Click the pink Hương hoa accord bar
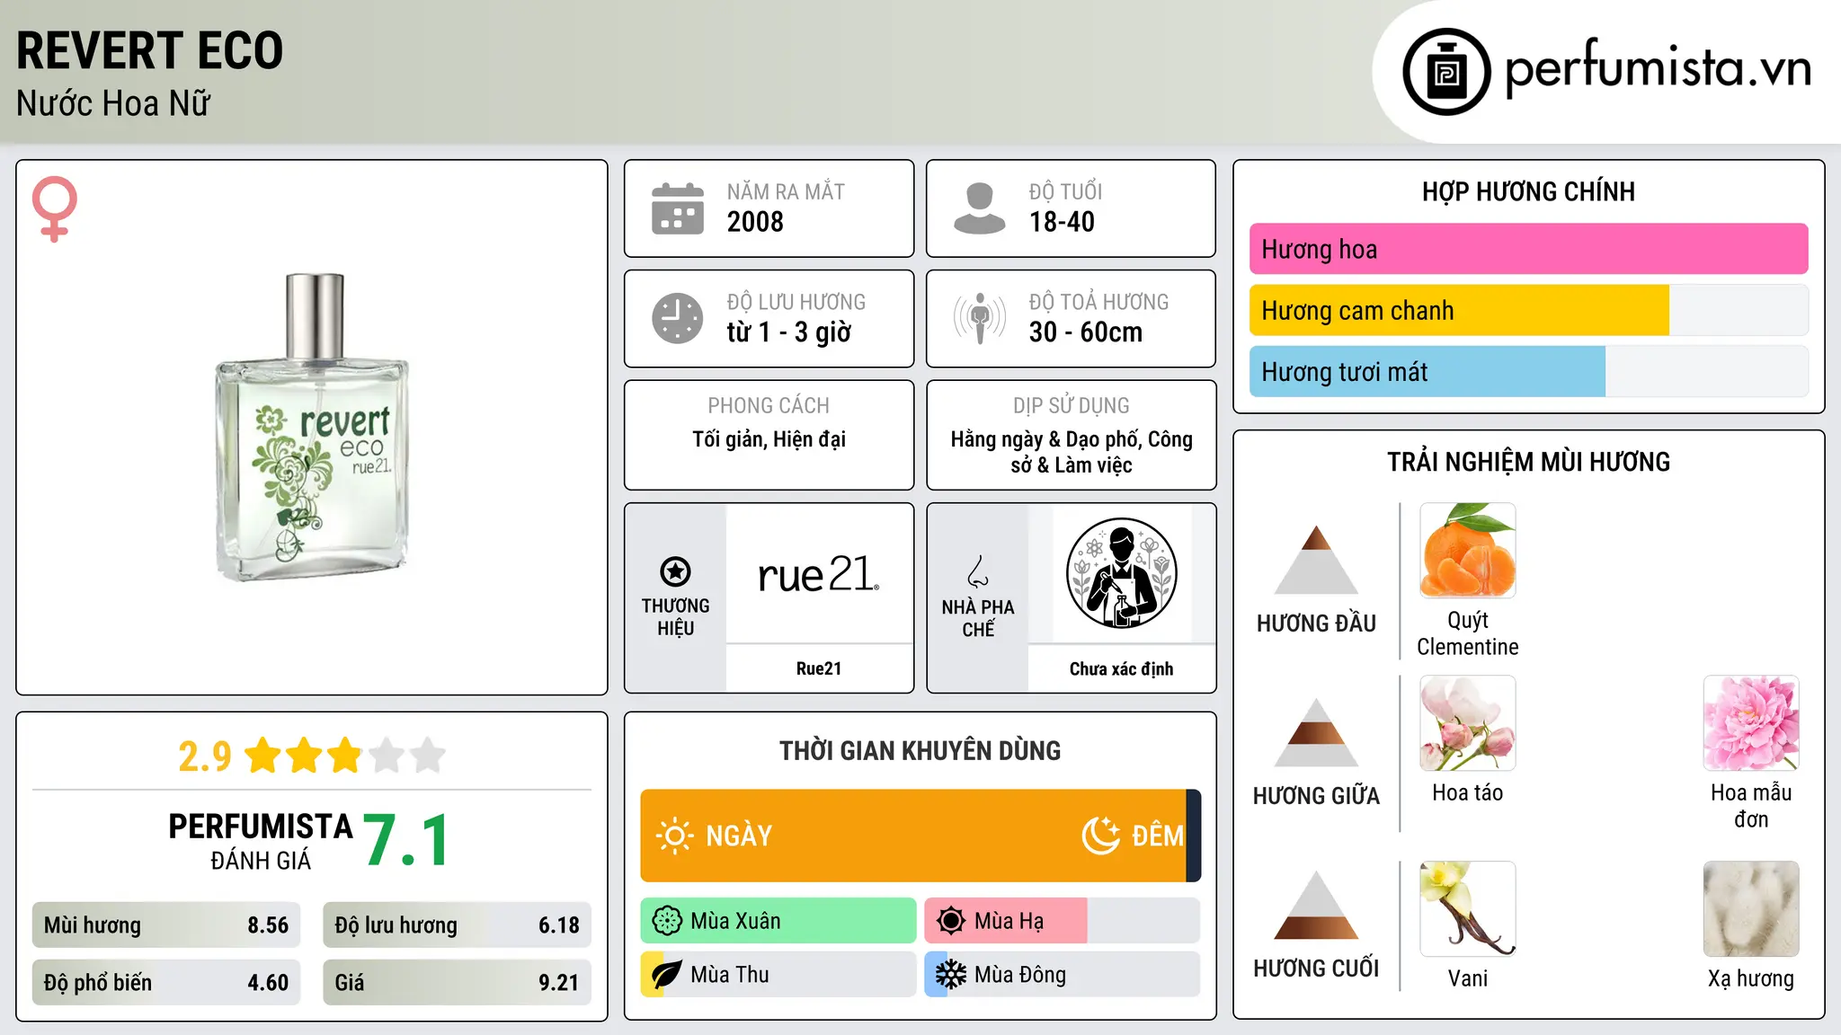Screen dimensions: 1841x1035 coord(1528,249)
